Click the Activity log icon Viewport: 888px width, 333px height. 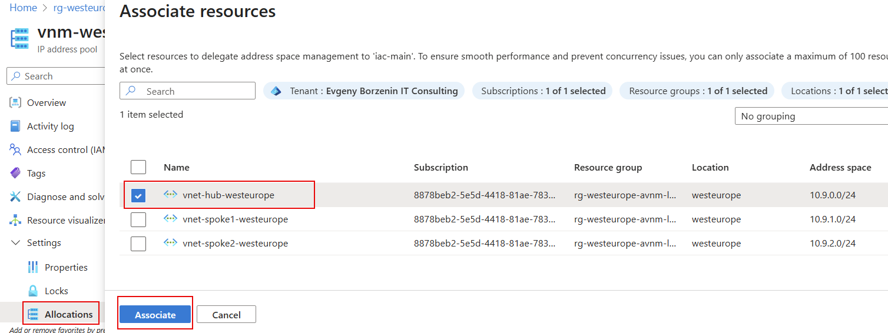[15, 126]
